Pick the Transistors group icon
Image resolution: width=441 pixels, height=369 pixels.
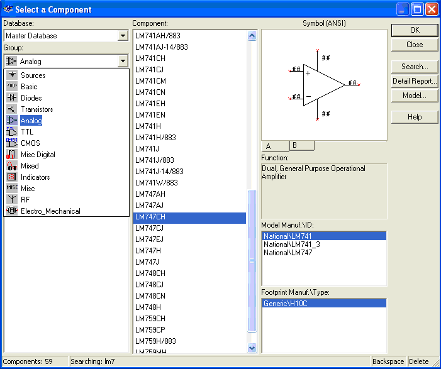pyautogui.click(x=12, y=109)
